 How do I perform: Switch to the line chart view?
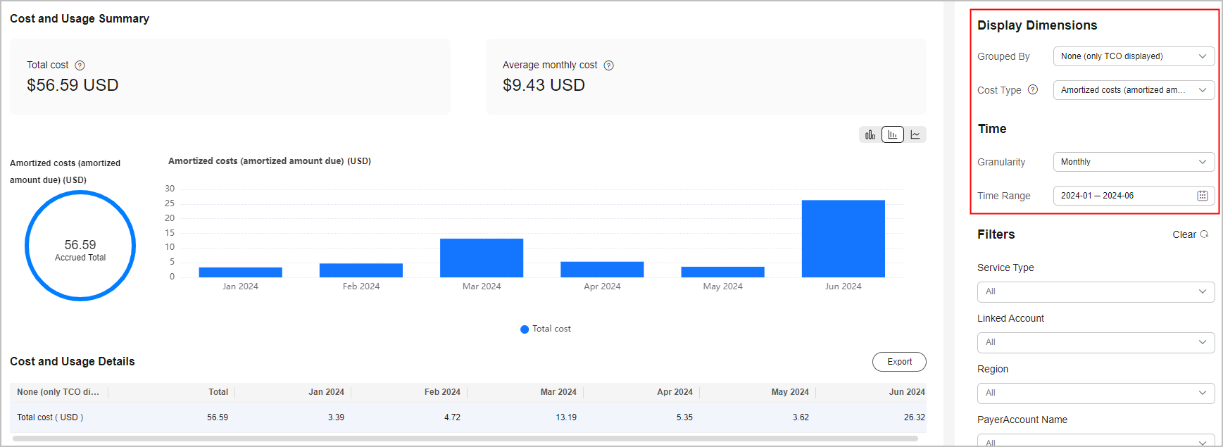pyautogui.click(x=915, y=134)
